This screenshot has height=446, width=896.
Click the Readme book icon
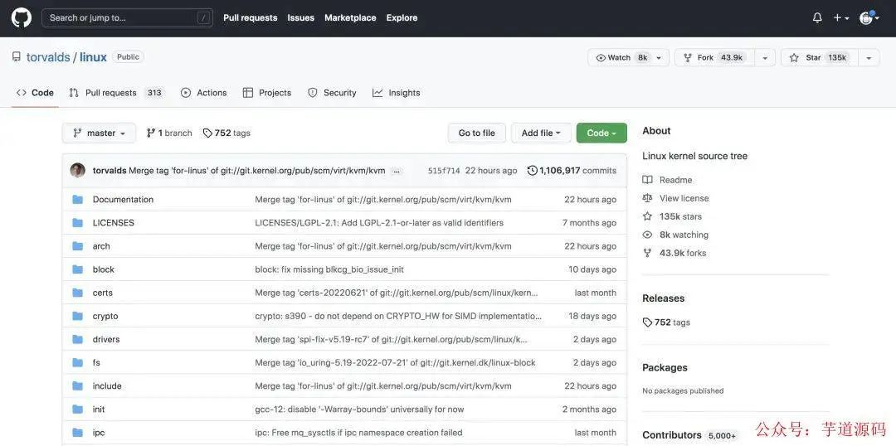coord(647,180)
